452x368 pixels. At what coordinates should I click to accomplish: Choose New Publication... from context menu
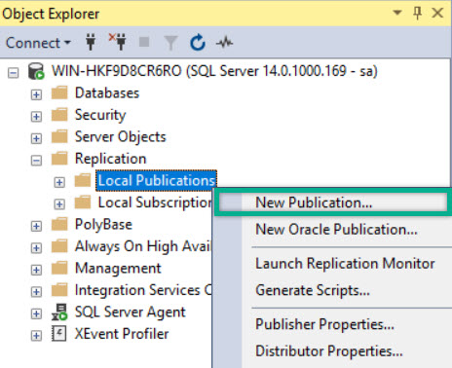pyautogui.click(x=333, y=202)
